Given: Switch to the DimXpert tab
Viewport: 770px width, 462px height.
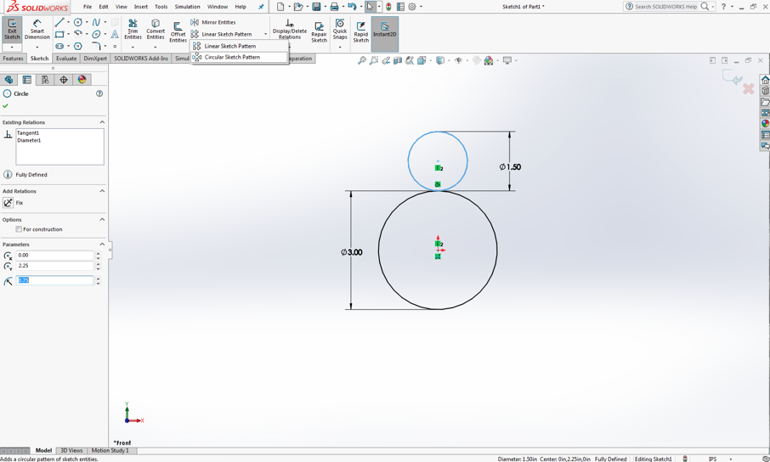Looking at the screenshot, I should click(95, 58).
